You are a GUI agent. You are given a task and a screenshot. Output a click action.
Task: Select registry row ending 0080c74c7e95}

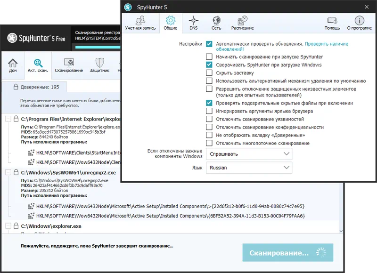pos(171,206)
